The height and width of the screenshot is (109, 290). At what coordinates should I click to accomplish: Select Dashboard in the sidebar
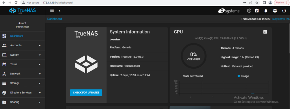coord(23,36)
